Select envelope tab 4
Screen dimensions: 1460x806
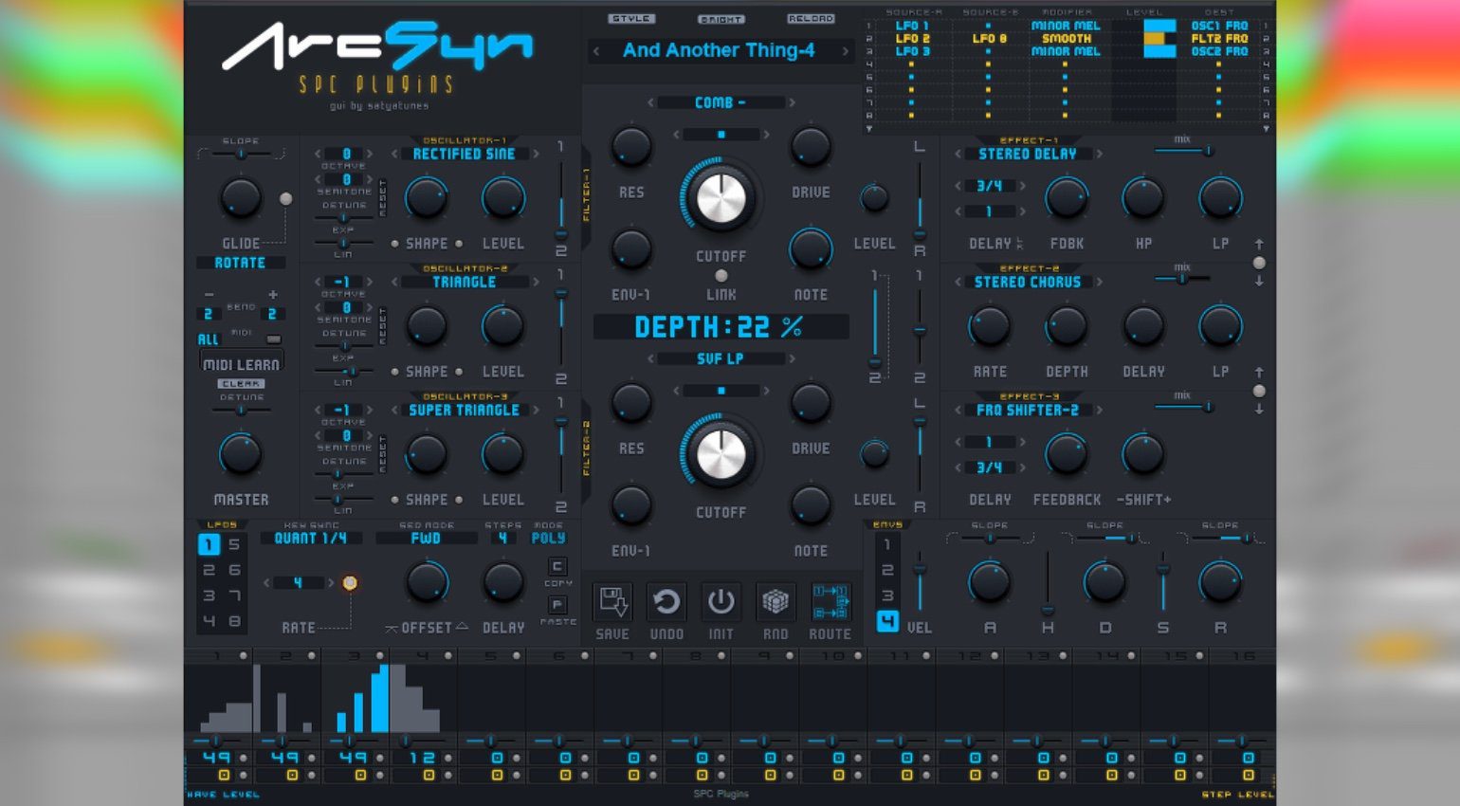(887, 622)
